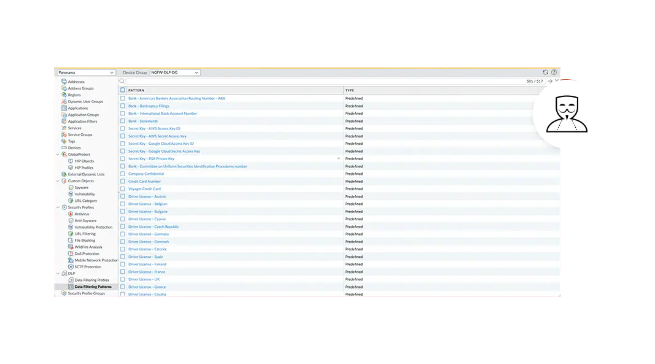Collapse the GlobalProtect tree section
Image resolution: width=655 pixels, height=364 pixels.
pyautogui.click(x=58, y=154)
